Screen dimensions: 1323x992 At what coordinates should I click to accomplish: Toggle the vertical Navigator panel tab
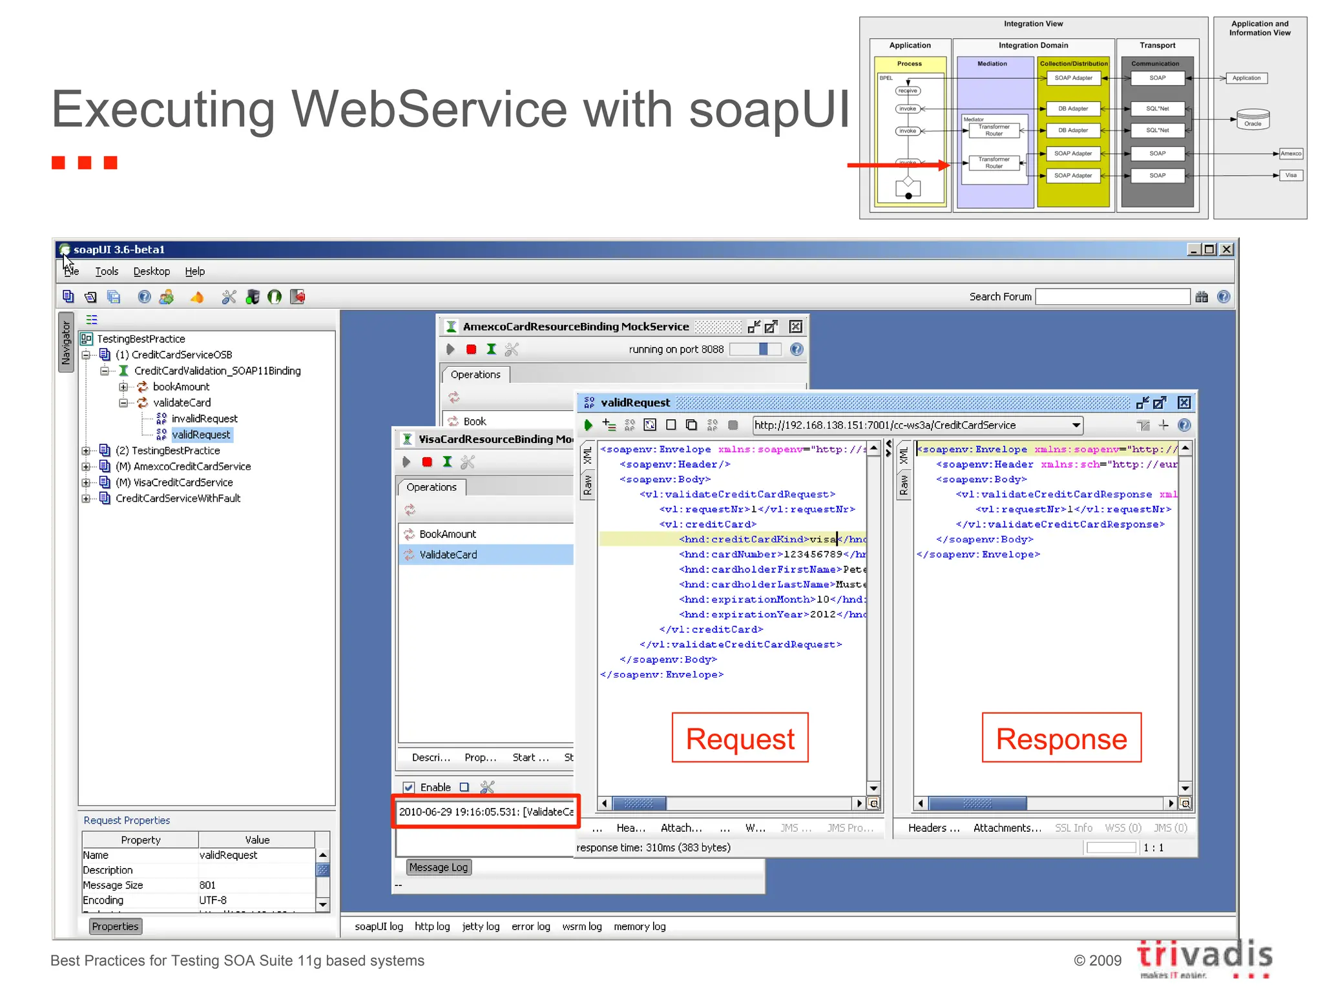click(x=66, y=343)
